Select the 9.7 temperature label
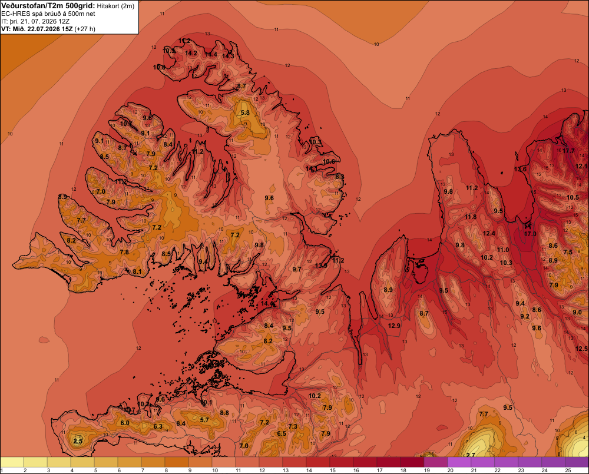The height and width of the screenshot is (474, 589). [x=297, y=269]
